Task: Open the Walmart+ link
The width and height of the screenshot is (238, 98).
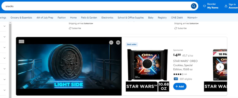Action: (x=192, y=17)
